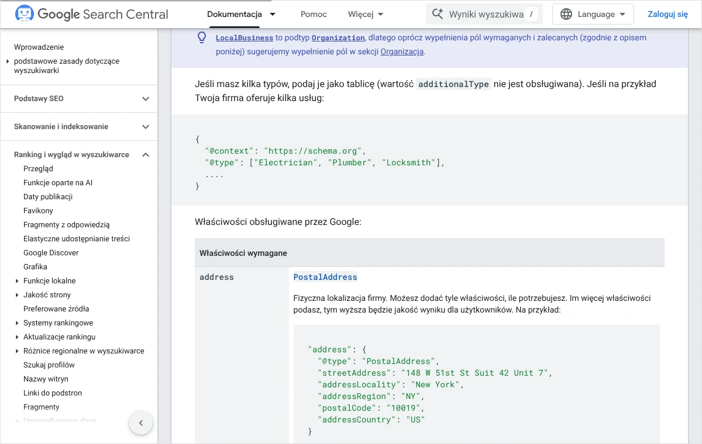Click the additionalType code text
Image resolution: width=702 pixels, height=444 pixels.
coord(453,84)
